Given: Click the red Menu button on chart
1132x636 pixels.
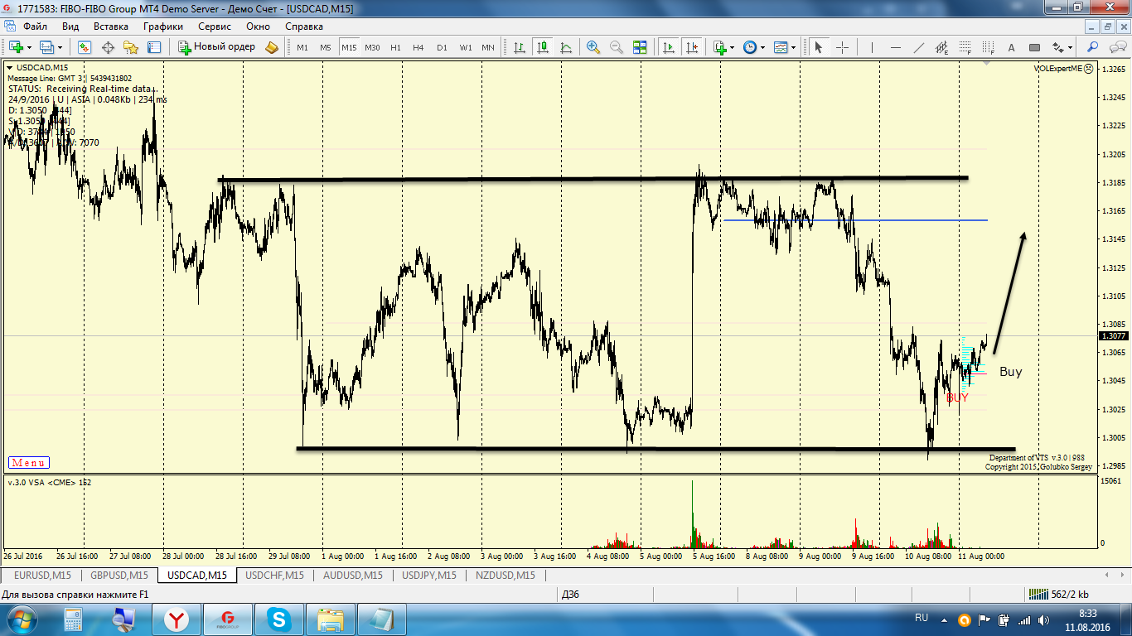Looking at the screenshot, I should click(29, 463).
